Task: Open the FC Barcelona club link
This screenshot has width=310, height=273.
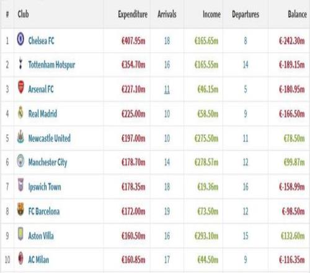Action: (x=44, y=212)
